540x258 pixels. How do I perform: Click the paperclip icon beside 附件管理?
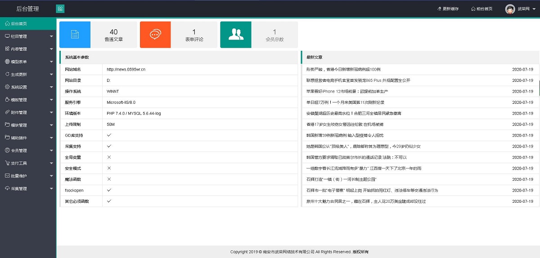[x=7, y=112]
